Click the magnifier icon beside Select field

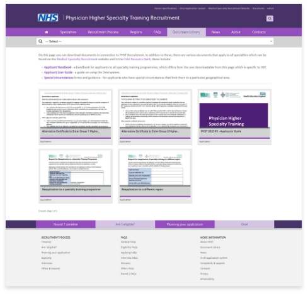(x=40, y=41)
